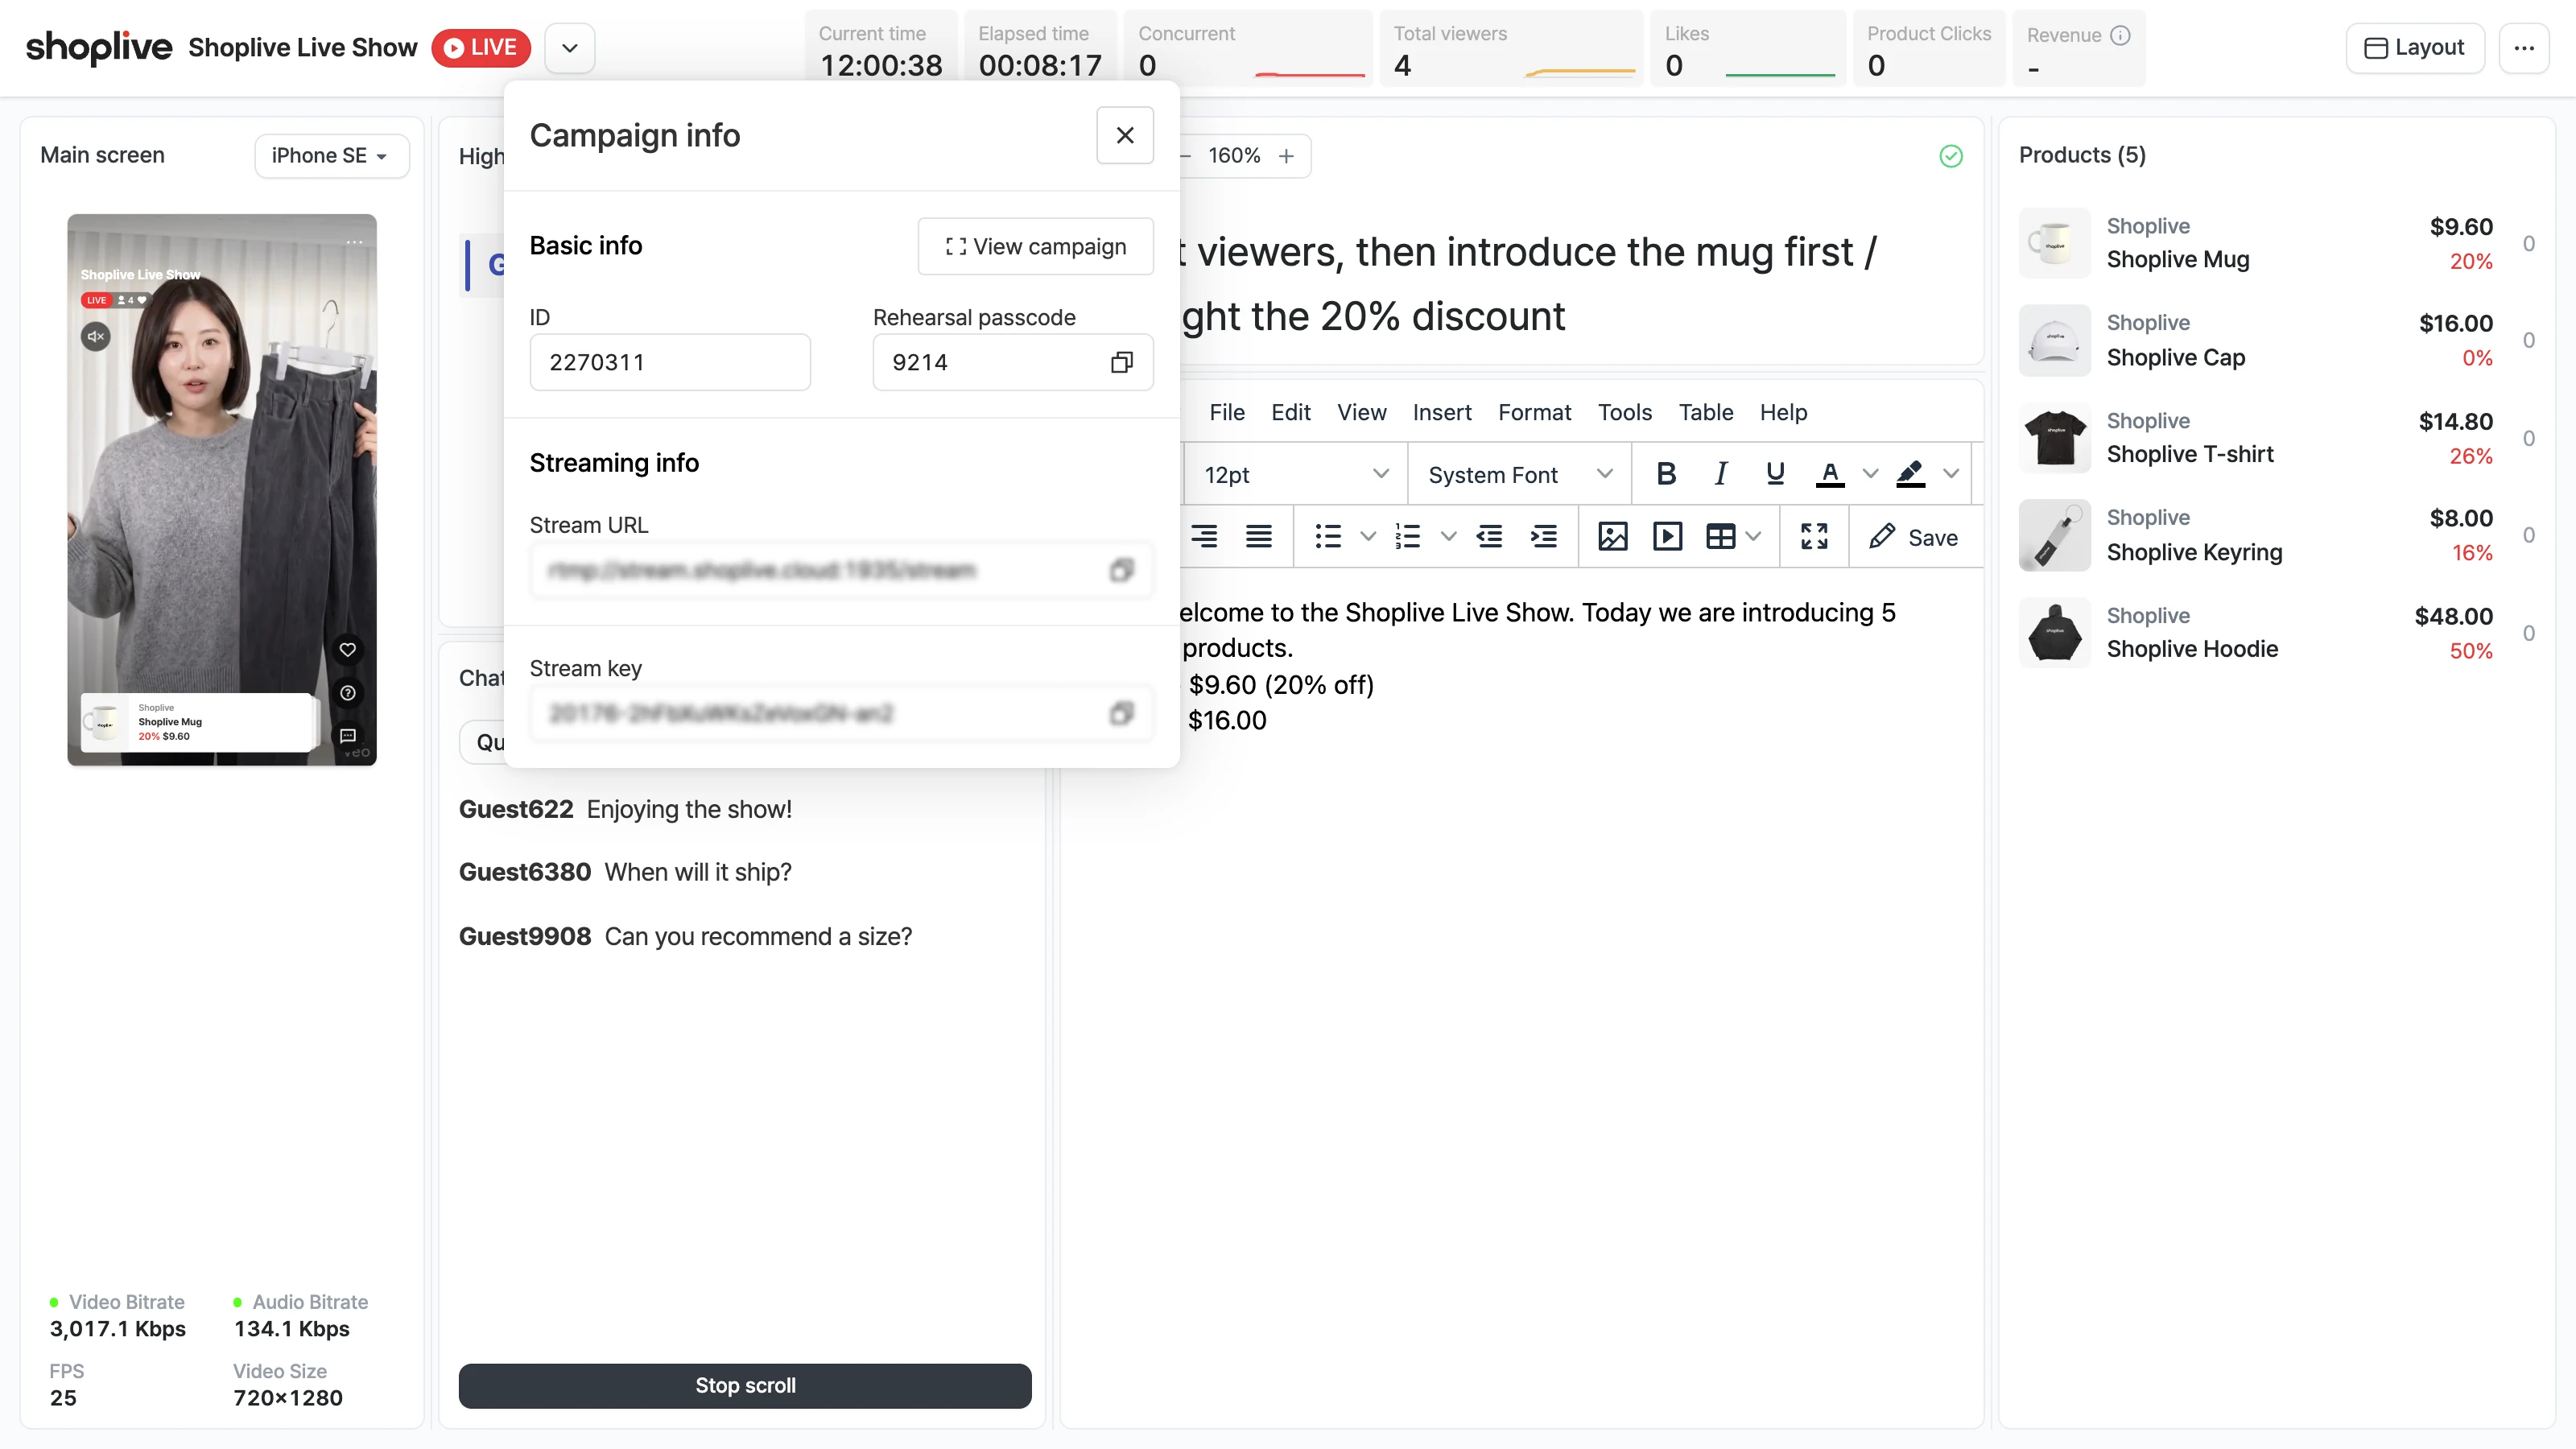Viewport: 2576px width, 1449px height.
Task: Click the Revenue info icon
Action: point(2119,35)
